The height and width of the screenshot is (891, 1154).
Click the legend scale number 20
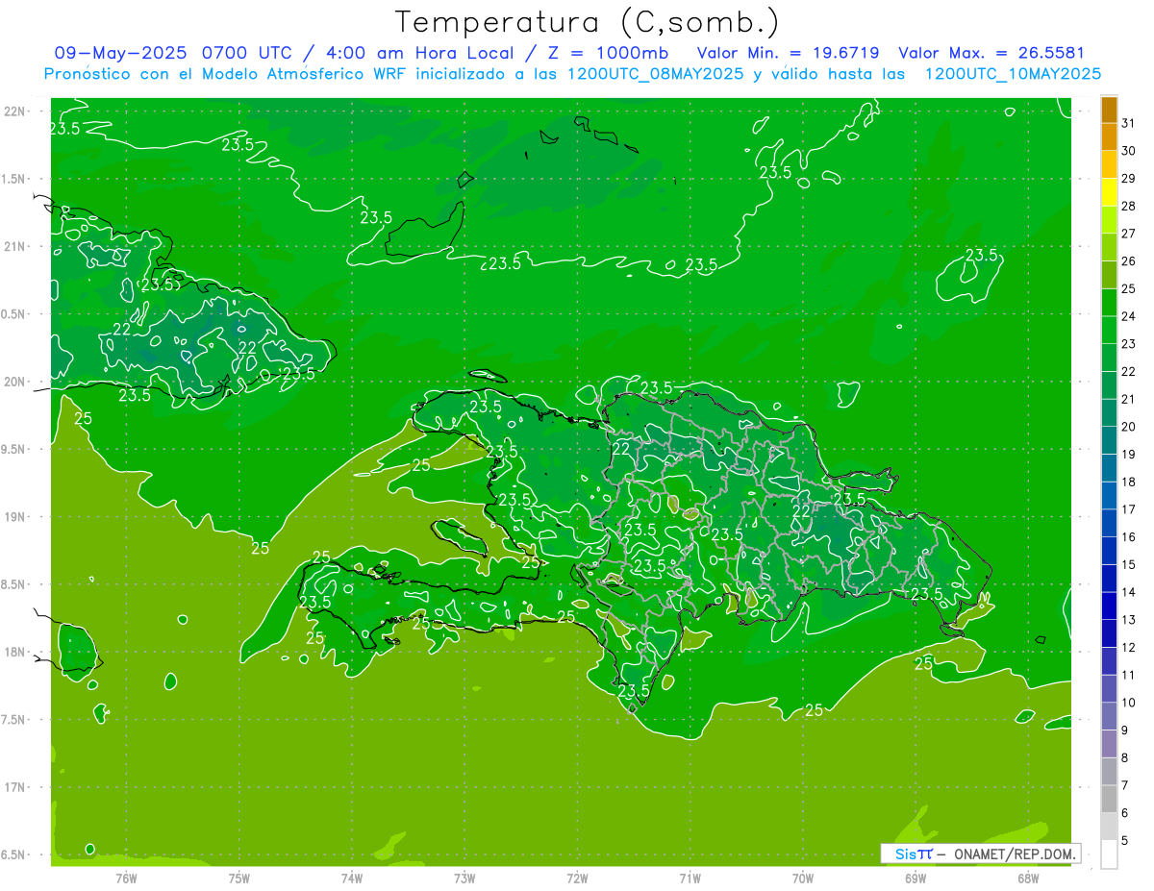(x=1129, y=427)
